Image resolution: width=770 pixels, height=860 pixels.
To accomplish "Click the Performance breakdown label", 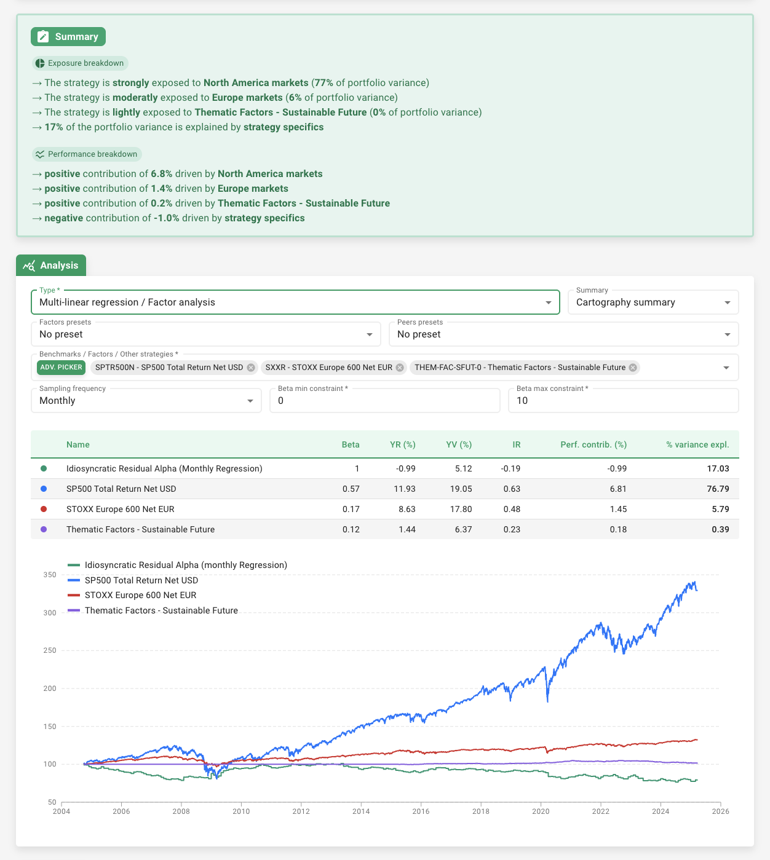I will pyautogui.click(x=92, y=154).
